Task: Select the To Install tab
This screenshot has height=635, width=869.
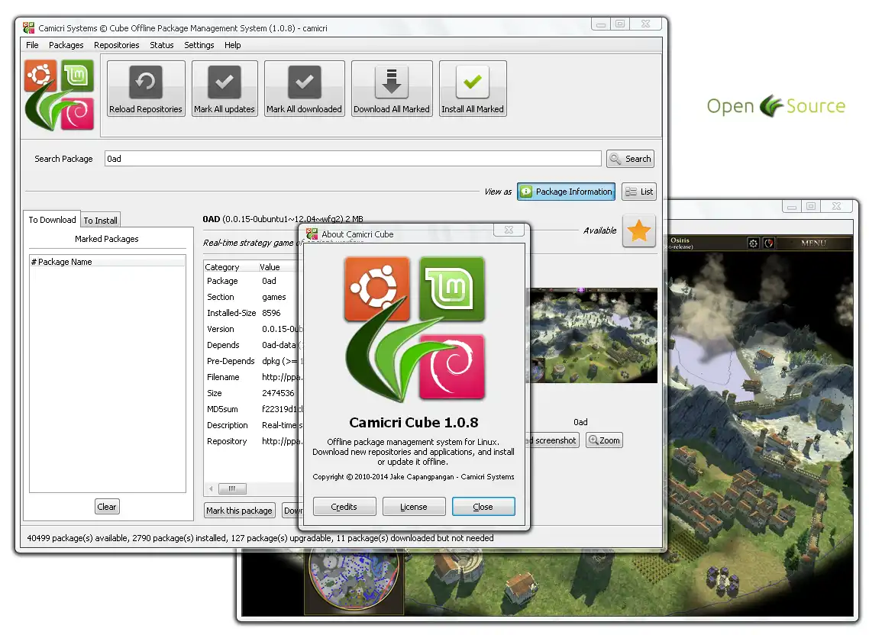Action: [100, 221]
